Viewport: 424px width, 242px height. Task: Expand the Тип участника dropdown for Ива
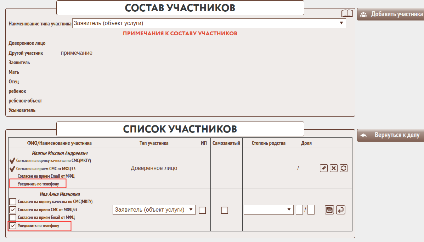(x=154, y=210)
